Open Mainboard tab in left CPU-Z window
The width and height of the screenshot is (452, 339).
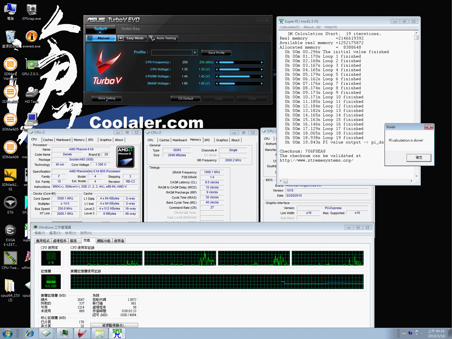coord(63,140)
